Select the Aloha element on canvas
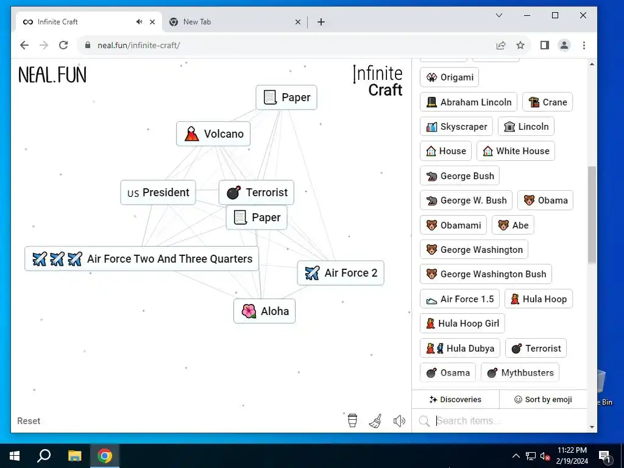This screenshot has height=468, width=624. [x=264, y=311]
